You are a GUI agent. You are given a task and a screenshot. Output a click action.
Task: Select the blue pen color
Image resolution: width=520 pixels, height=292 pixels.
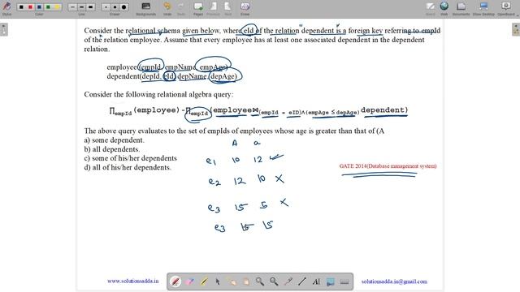click(39, 7)
